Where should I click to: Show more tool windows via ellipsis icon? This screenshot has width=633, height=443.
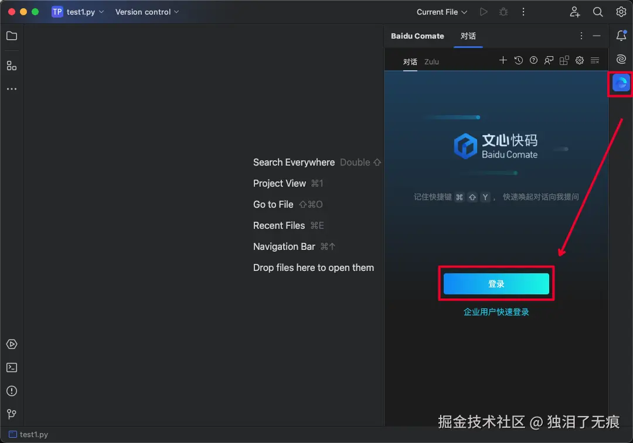click(12, 89)
